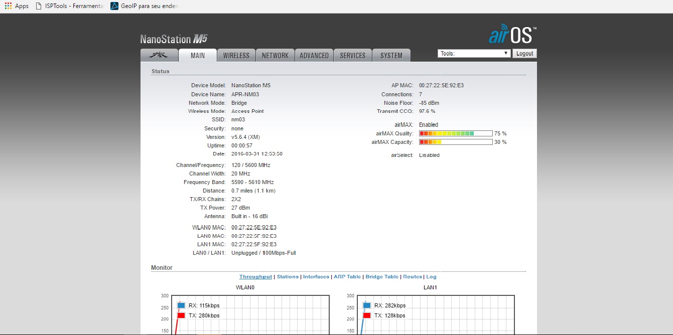The width and height of the screenshot is (673, 335).
Task: Go to the SERVICES tab
Action: click(x=353, y=56)
